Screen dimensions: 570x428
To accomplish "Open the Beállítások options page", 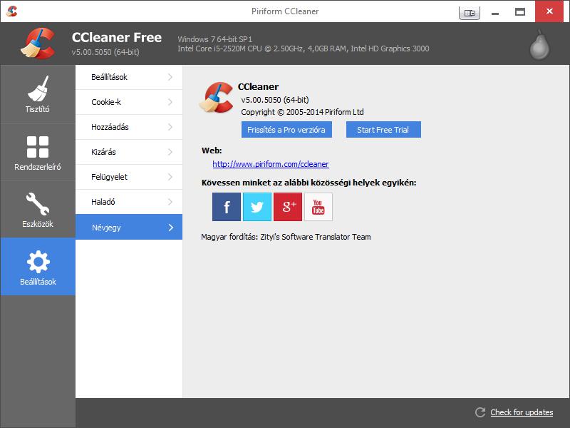I will pos(129,77).
